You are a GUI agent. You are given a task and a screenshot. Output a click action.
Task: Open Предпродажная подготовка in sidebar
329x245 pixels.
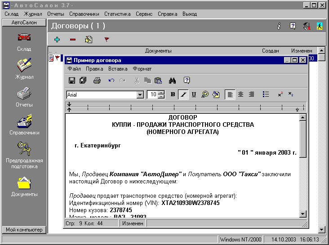24,155
